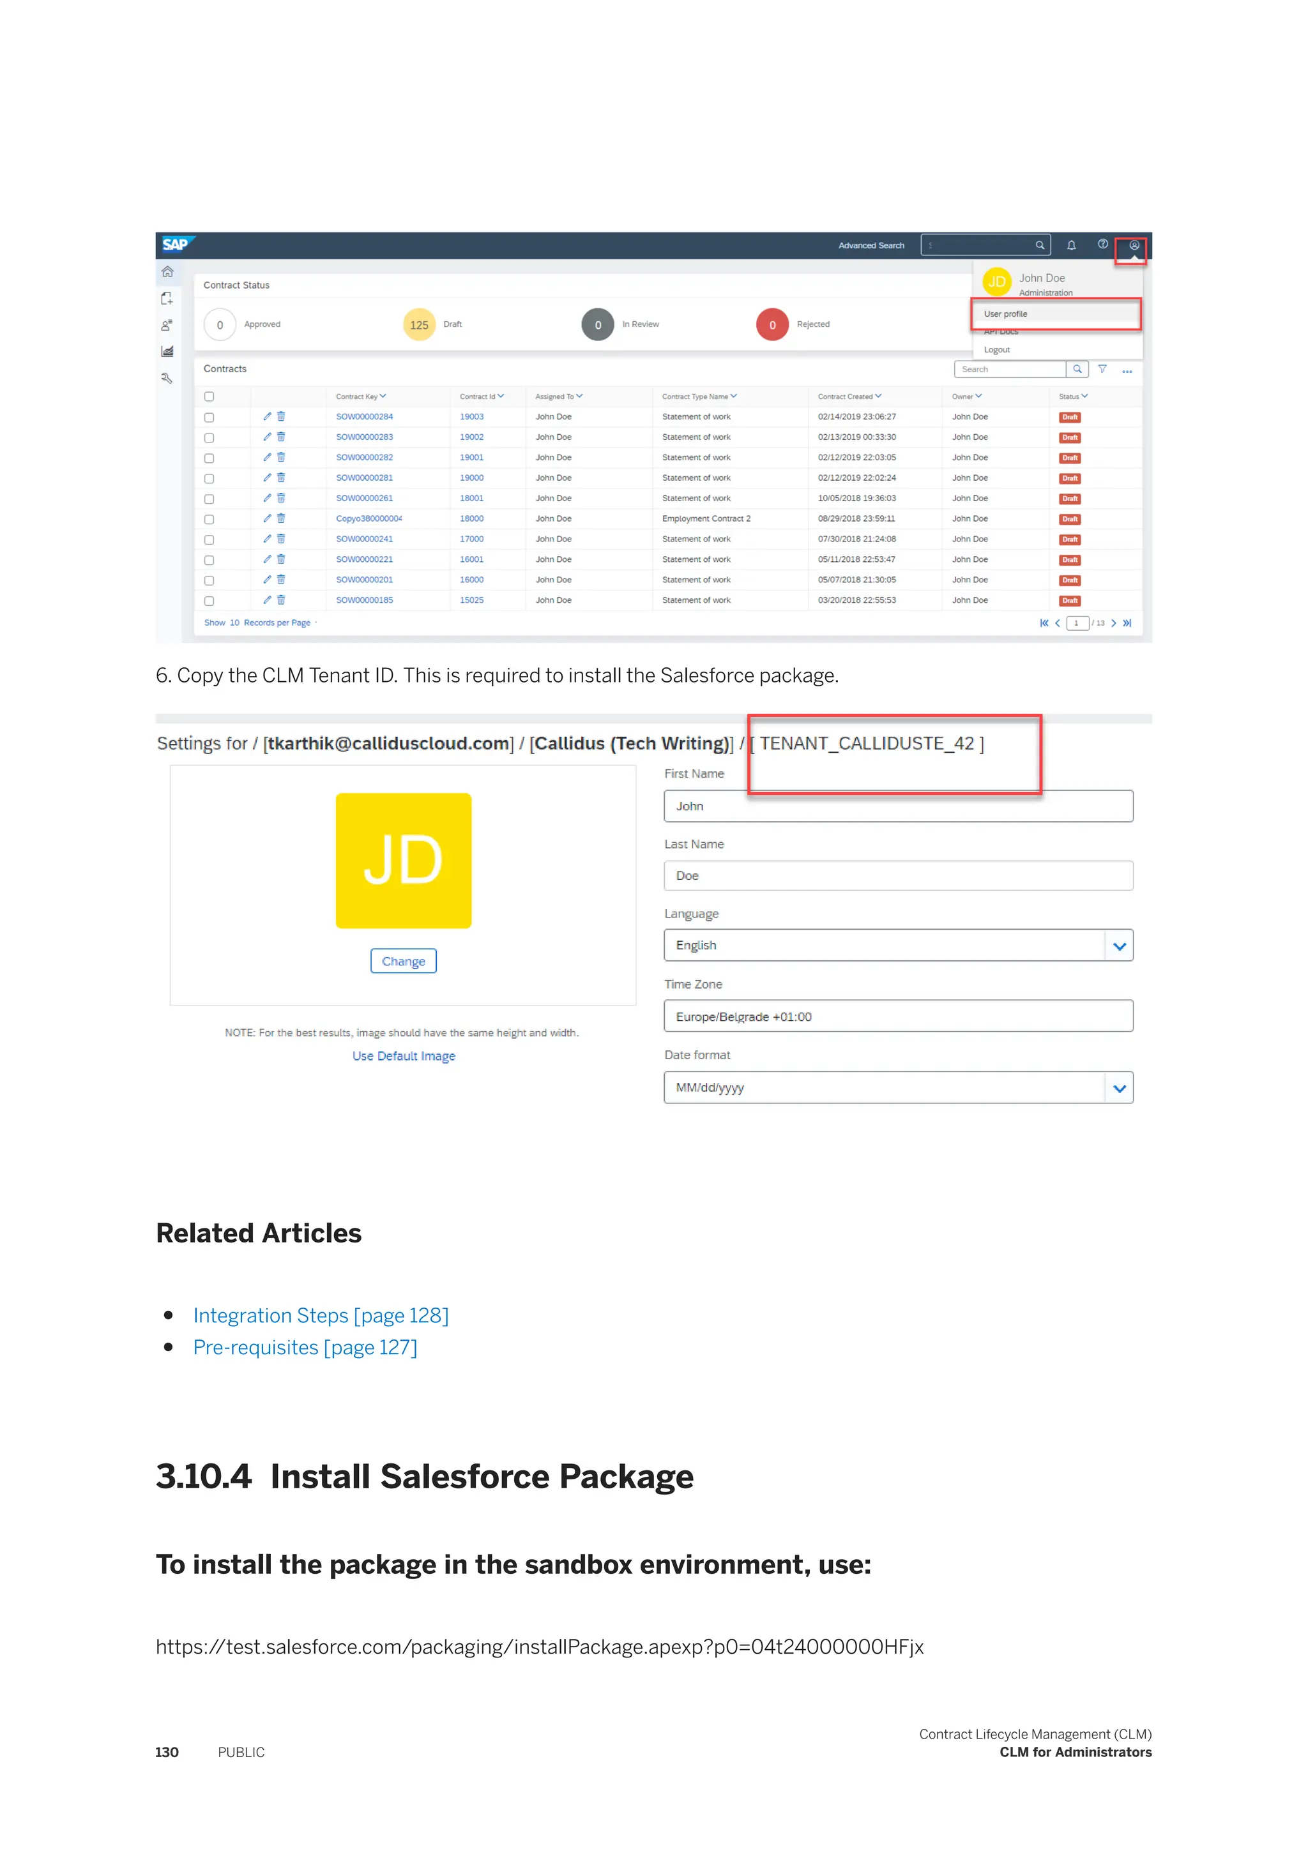The image size is (1308, 1849).
Task: Click the Change profile image button
Action: (404, 961)
